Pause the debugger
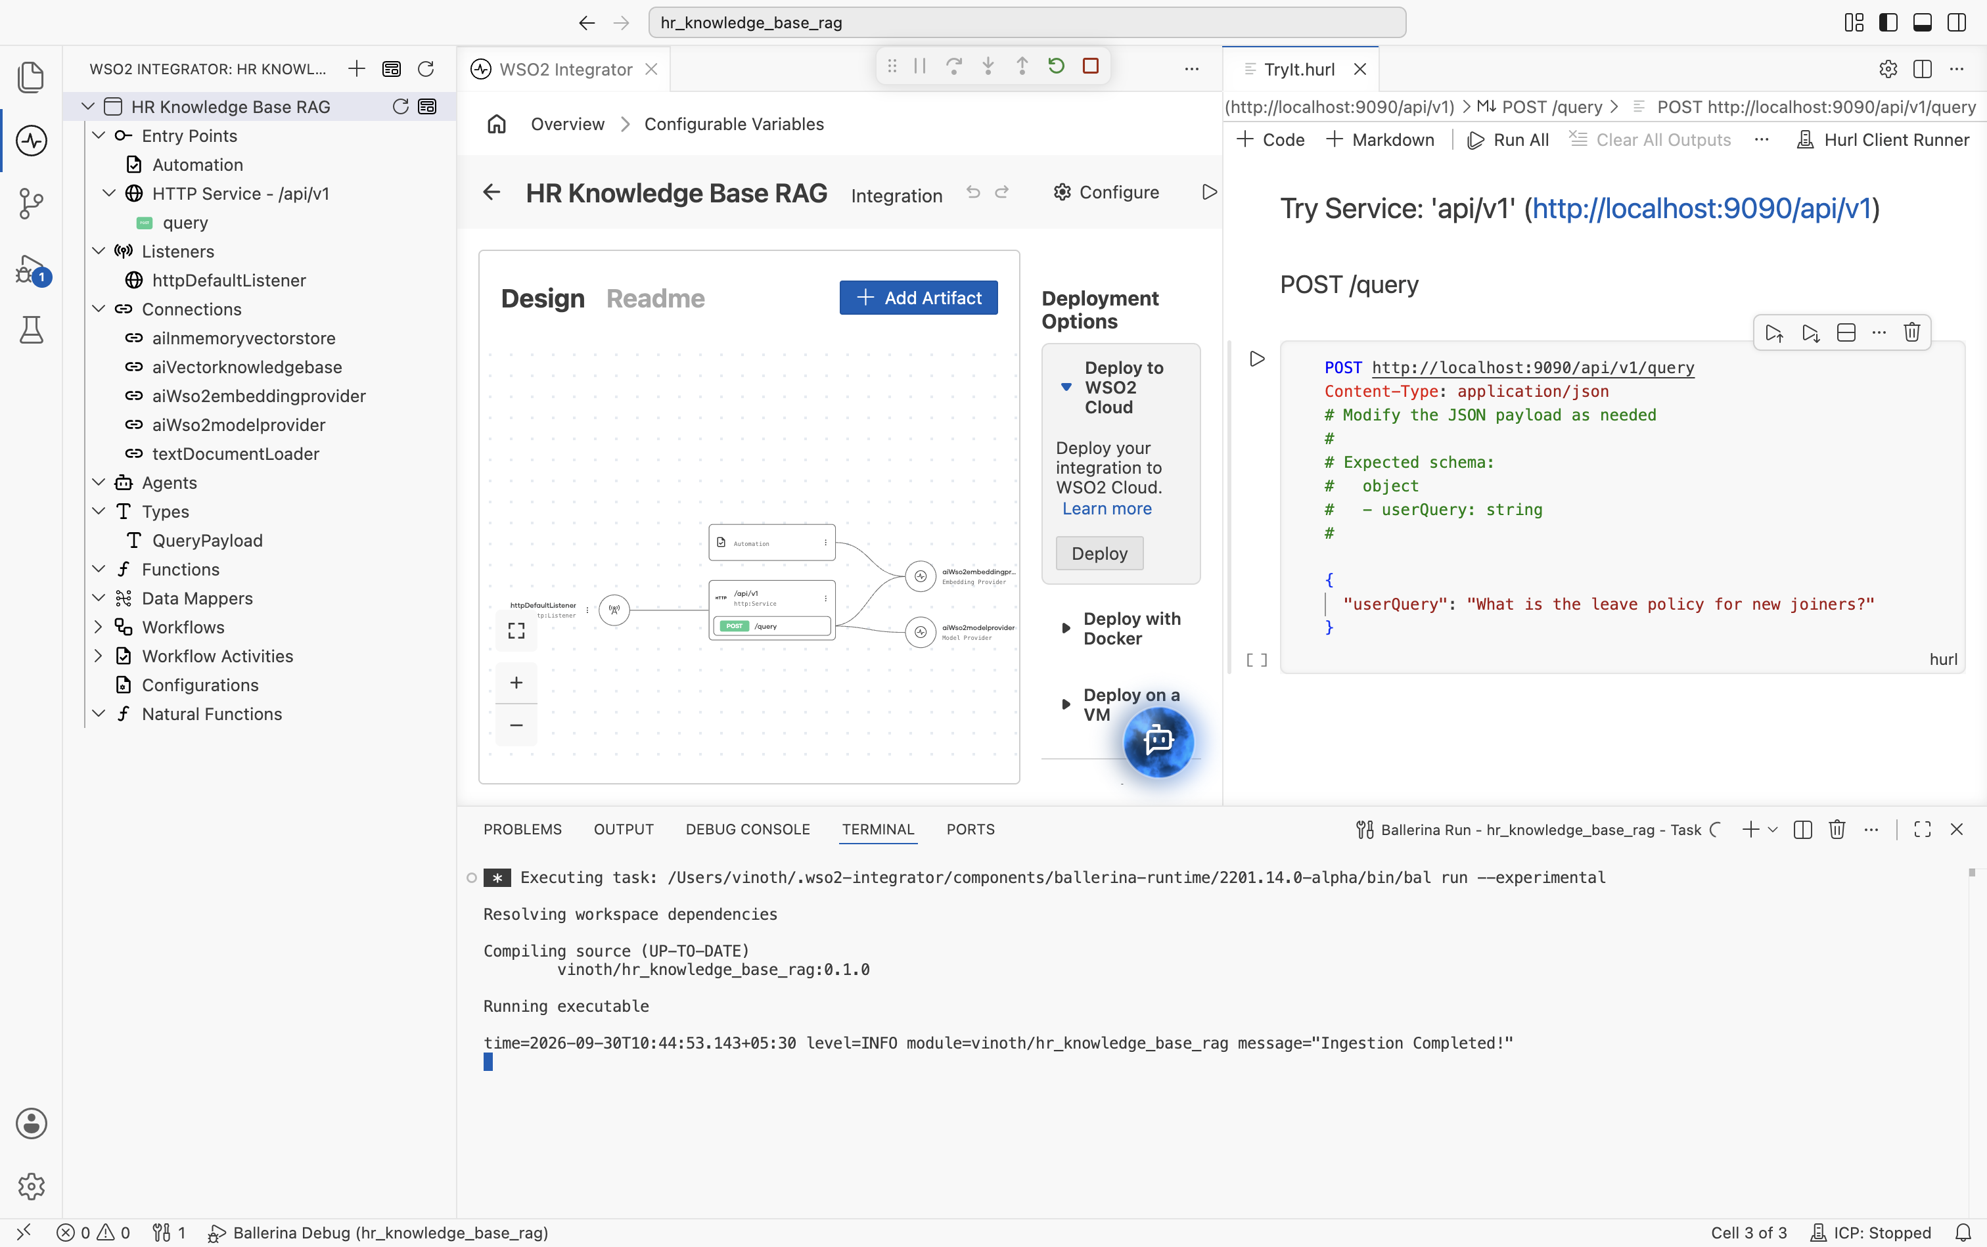This screenshot has height=1247, width=1987. [920, 66]
